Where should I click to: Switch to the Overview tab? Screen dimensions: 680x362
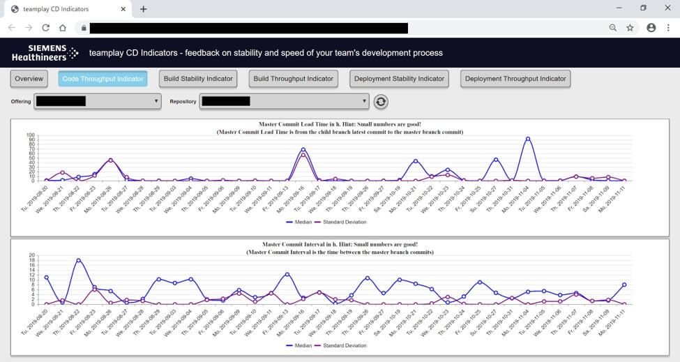(x=29, y=79)
